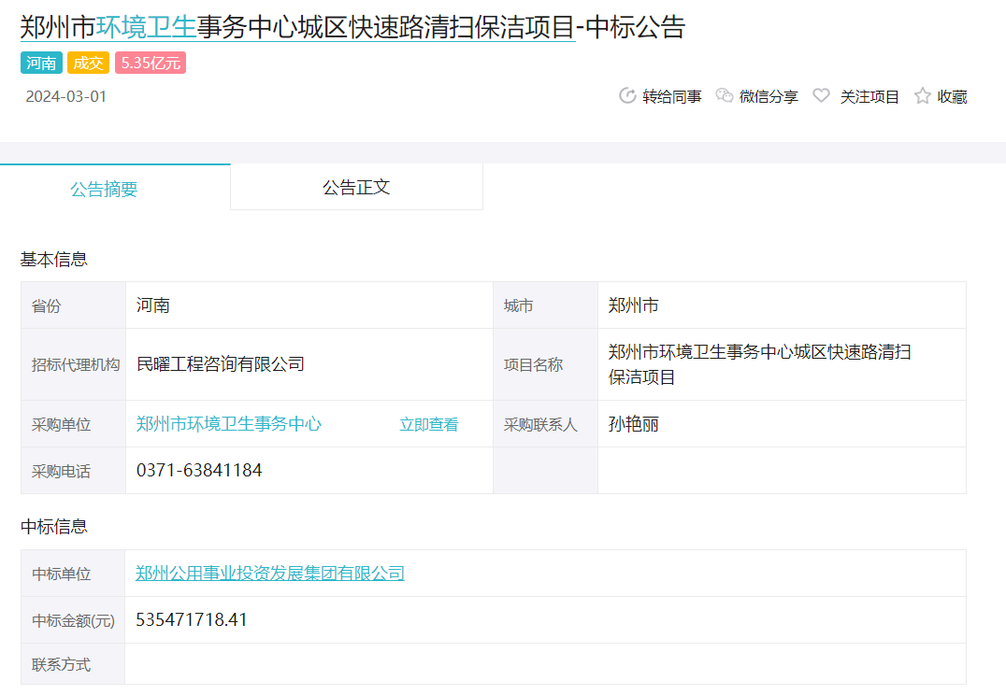The image size is (1006, 695).
Task: Click the 采购单位 label cell
Action: [74, 424]
